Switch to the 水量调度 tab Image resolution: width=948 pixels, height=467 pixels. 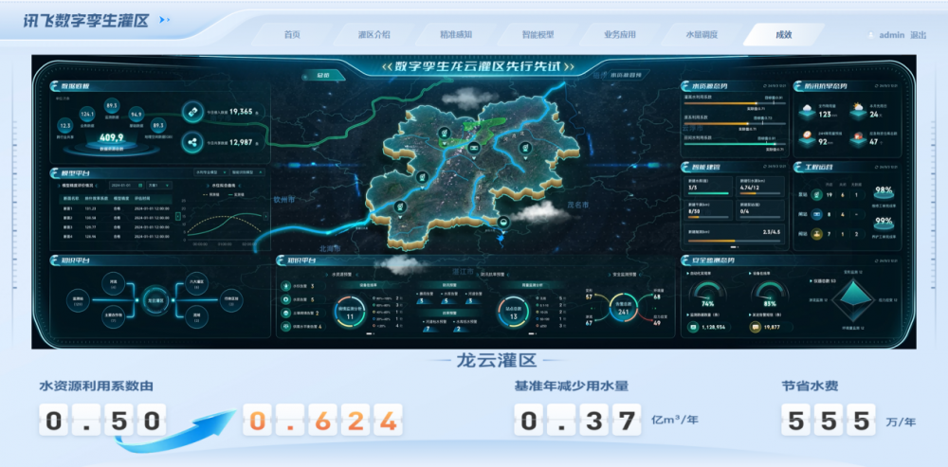tap(702, 34)
